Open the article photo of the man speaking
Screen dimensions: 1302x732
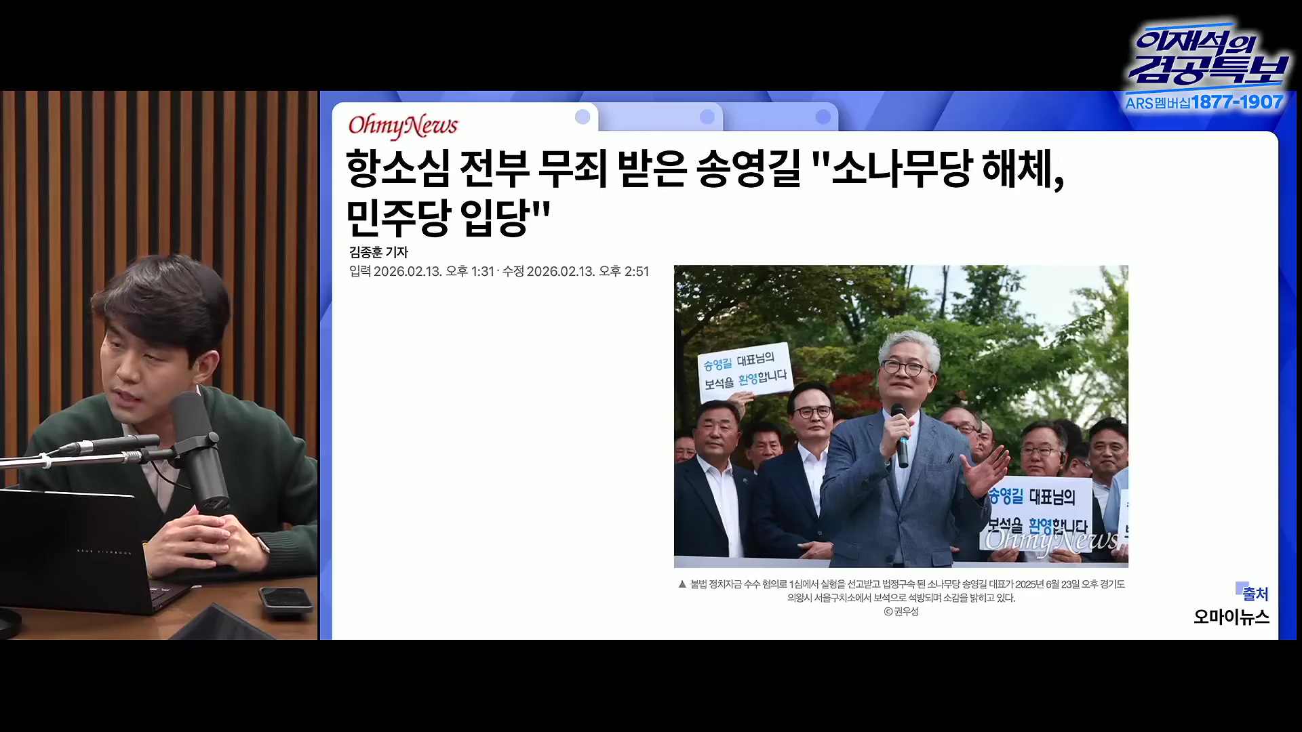click(x=901, y=415)
